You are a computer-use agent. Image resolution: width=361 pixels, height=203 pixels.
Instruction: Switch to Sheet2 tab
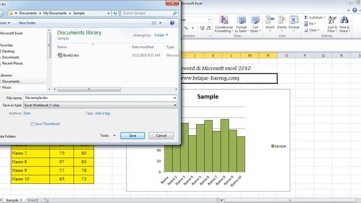tap(33, 200)
